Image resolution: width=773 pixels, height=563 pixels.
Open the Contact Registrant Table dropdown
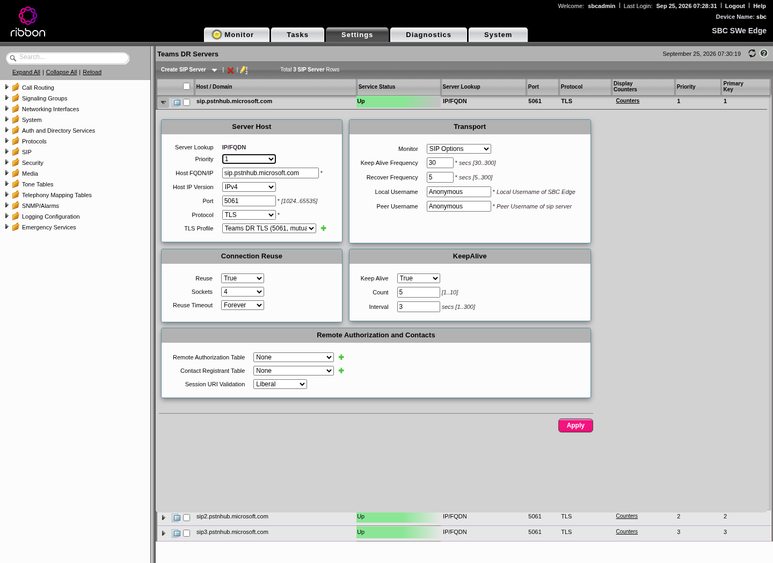point(294,371)
